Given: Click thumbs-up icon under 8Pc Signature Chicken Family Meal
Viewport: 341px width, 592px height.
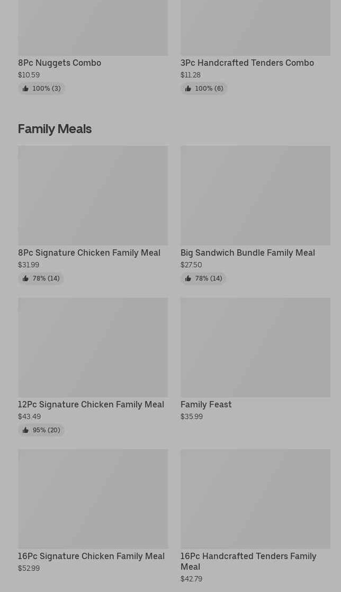Looking at the screenshot, I should click(x=25, y=278).
